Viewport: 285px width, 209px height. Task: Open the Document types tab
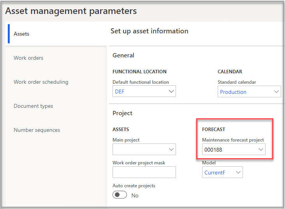click(33, 106)
